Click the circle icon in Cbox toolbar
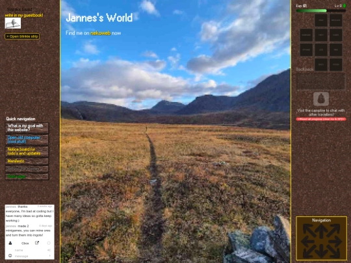The width and height of the screenshot is (351, 263). pyautogui.click(x=49, y=243)
